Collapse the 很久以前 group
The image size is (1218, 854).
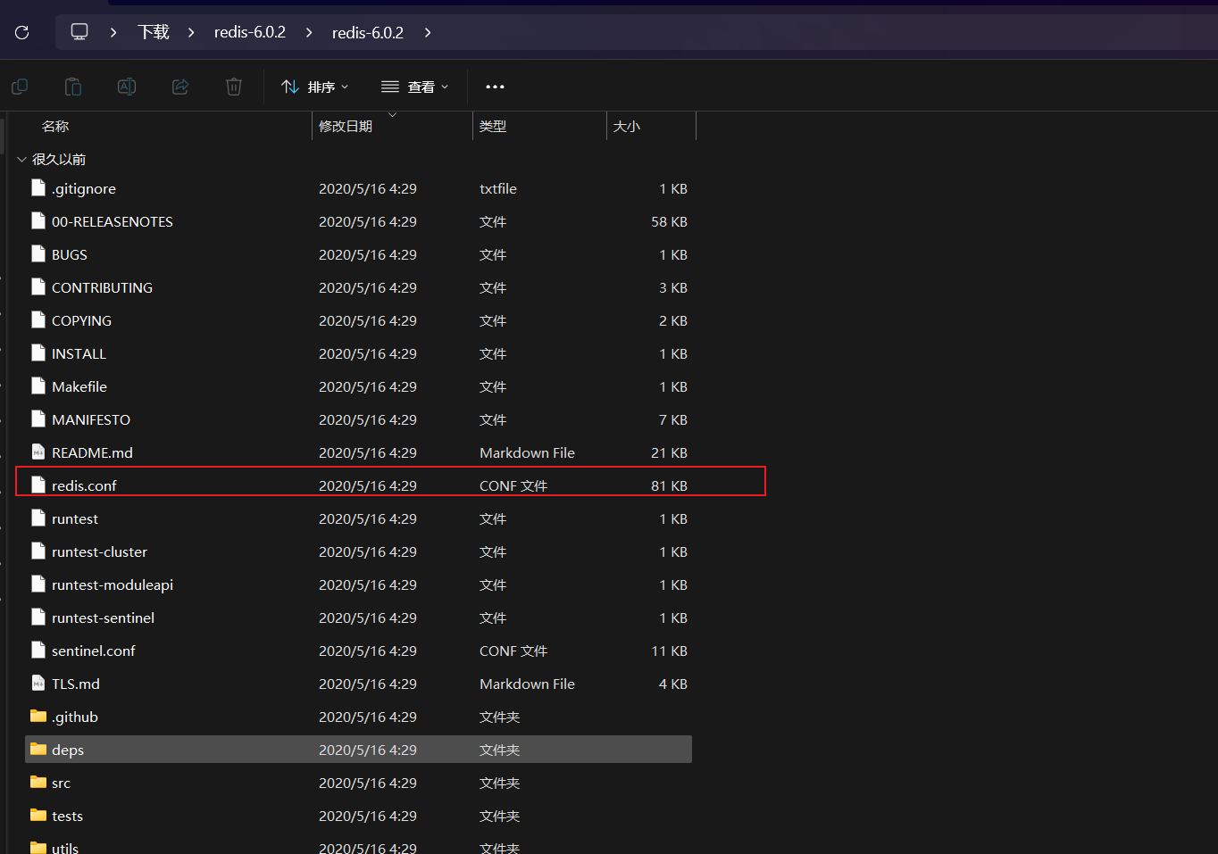(21, 160)
